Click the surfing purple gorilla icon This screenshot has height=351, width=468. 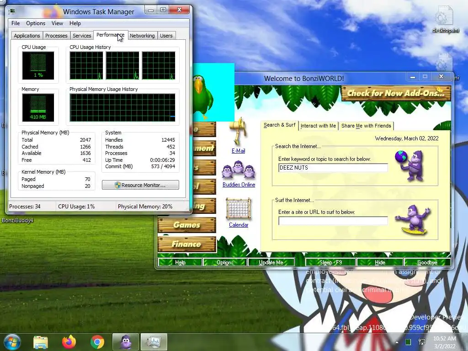[x=413, y=220]
